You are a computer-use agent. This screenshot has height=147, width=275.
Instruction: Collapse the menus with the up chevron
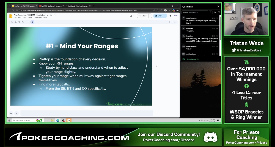(x=175, y=22)
